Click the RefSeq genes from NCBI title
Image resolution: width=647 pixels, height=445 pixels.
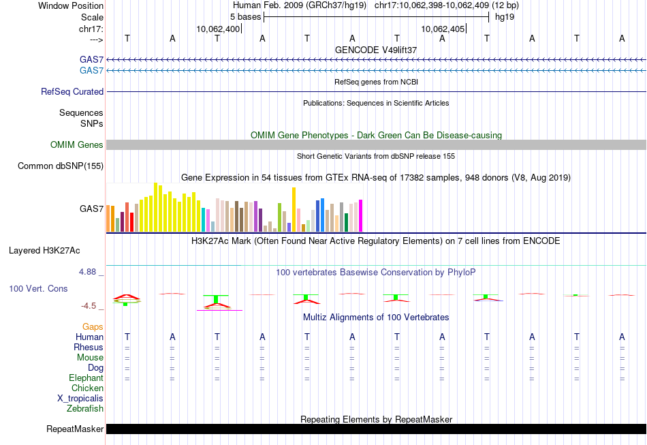(376, 82)
